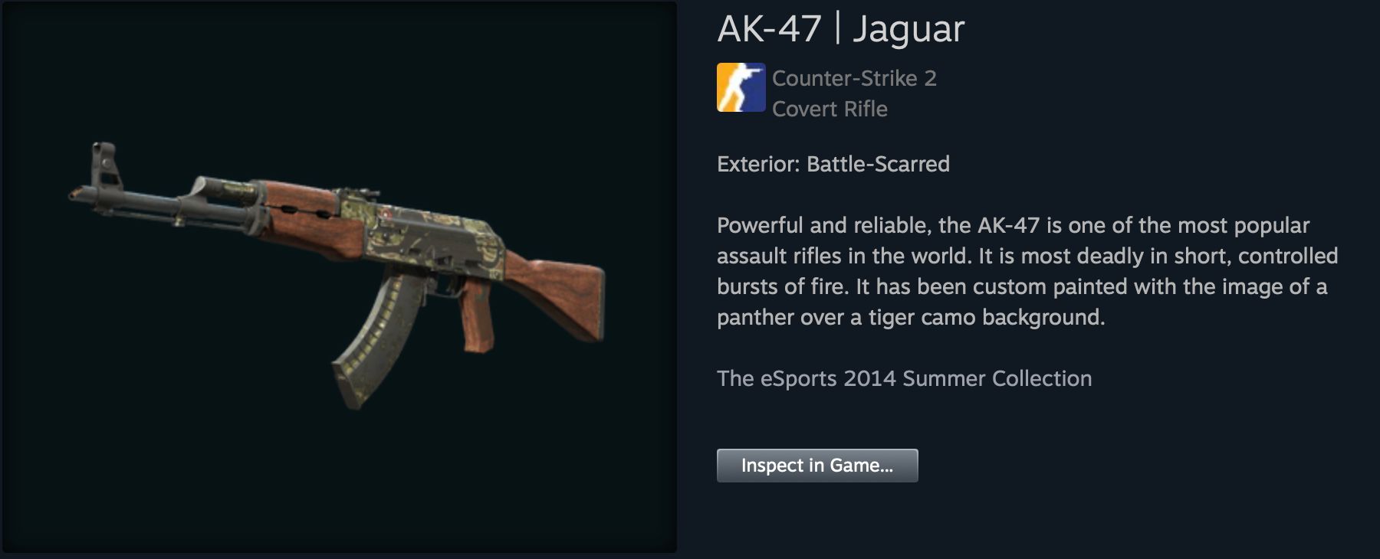1380x559 pixels.
Task: Click AK-47 in the item title
Action: [x=770, y=29]
